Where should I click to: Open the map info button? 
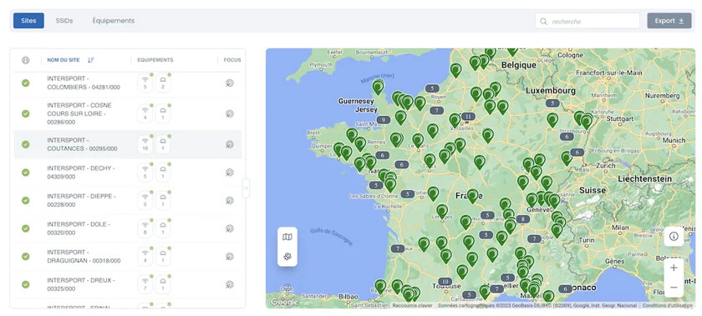tap(674, 237)
